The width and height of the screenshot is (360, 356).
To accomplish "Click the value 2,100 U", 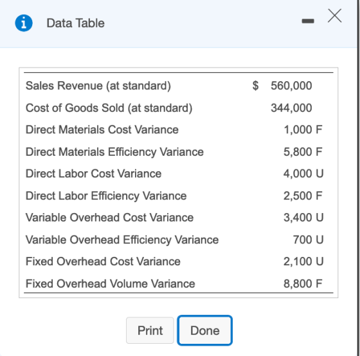I will tap(303, 261).
